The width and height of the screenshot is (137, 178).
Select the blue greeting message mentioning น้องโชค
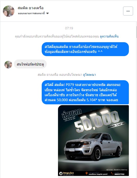pyautogui.click(x=85, y=49)
